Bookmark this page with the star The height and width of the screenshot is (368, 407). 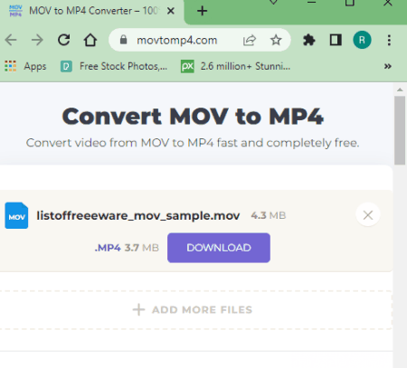pyautogui.click(x=276, y=40)
